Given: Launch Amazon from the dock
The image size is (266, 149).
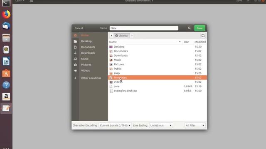Looking at the screenshot, I should (6, 96).
